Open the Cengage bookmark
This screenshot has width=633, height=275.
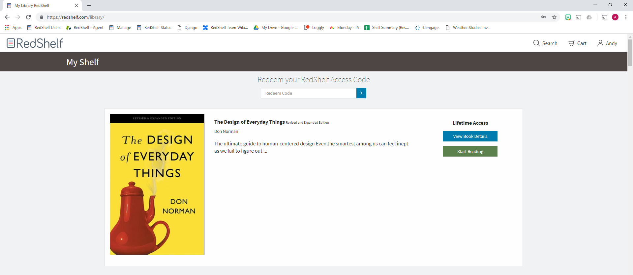coord(427,28)
